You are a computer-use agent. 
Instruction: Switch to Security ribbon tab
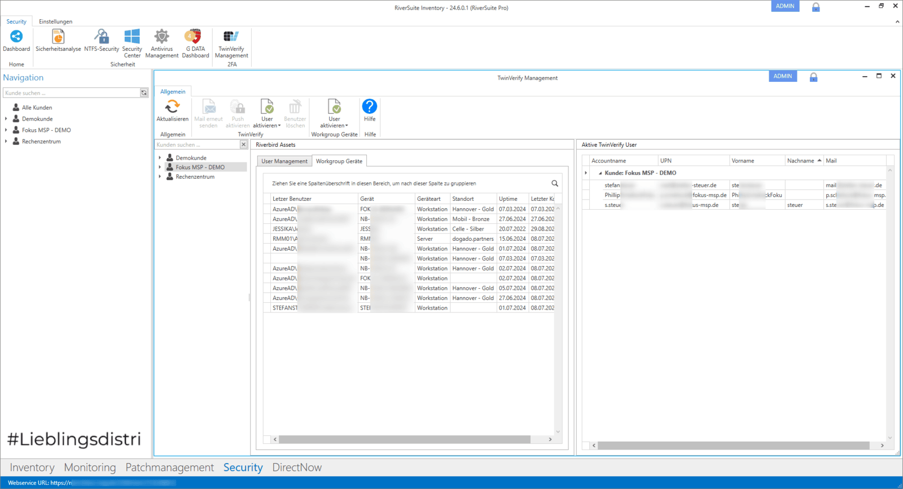pyautogui.click(x=16, y=21)
